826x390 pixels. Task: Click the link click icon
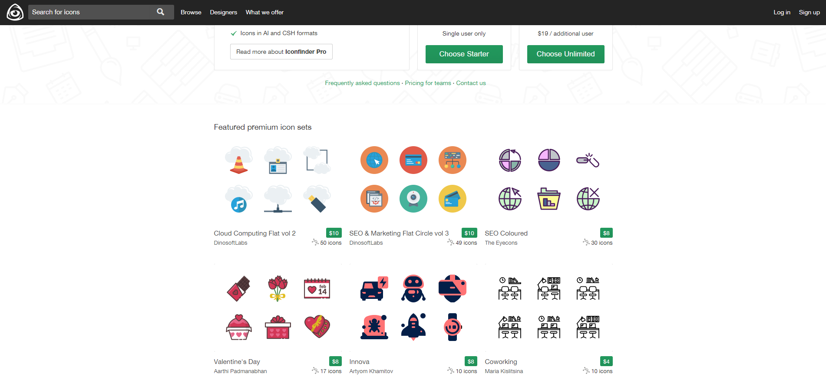pyautogui.click(x=588, y=160)
